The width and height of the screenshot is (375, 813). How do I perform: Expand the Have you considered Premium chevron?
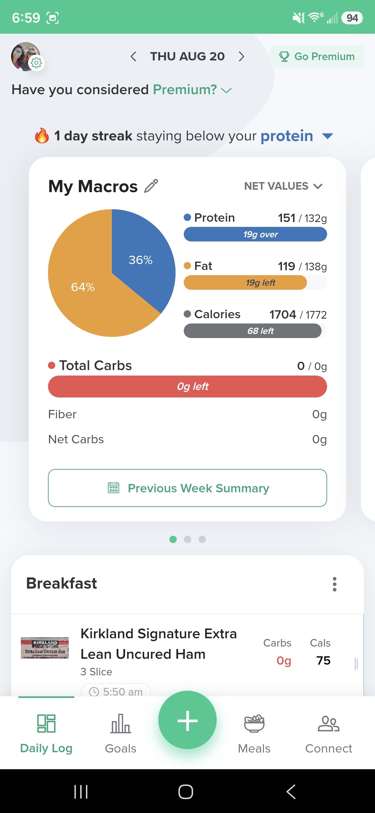point(226,90)
